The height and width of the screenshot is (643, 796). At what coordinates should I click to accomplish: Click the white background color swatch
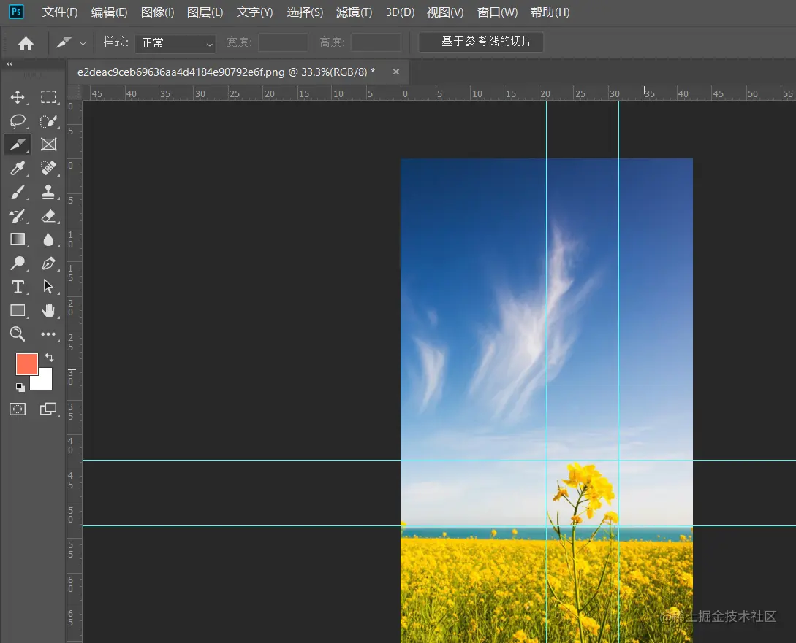click(45, 382)
